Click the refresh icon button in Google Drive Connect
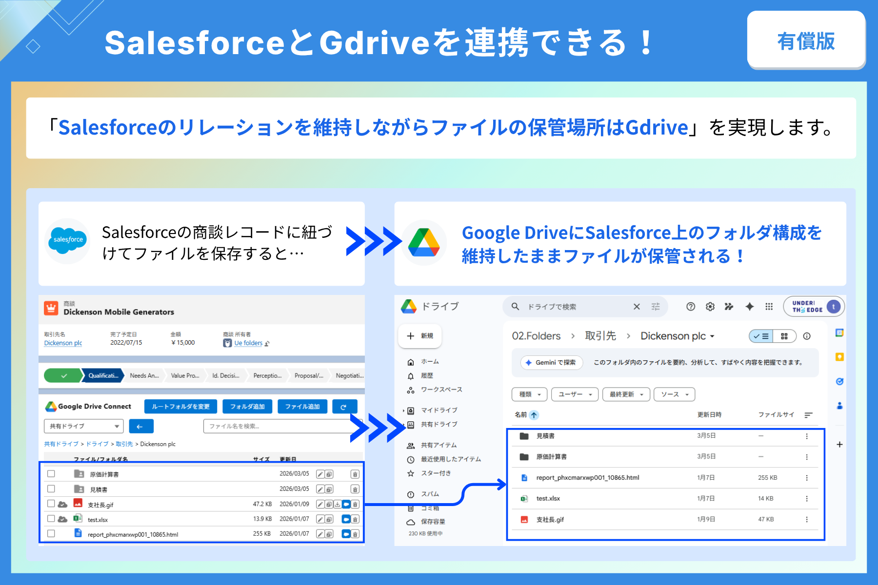Image resolution: width=878 pixels, height=585 pixels. tap(344, 407)
